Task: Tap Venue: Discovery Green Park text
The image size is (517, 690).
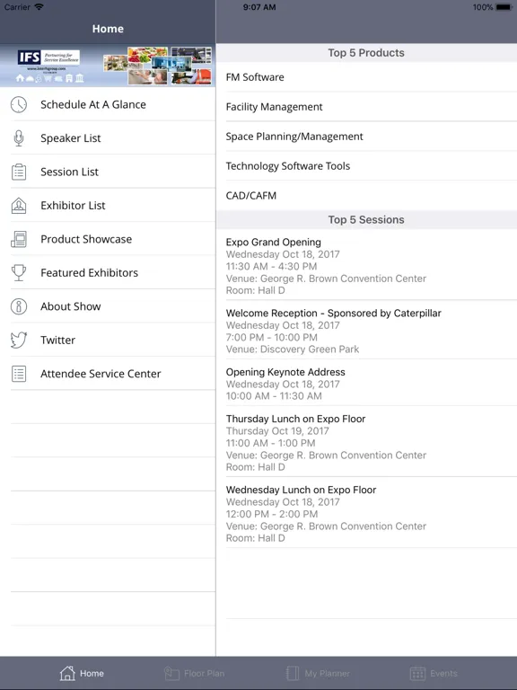Action: tap(293, 349)
